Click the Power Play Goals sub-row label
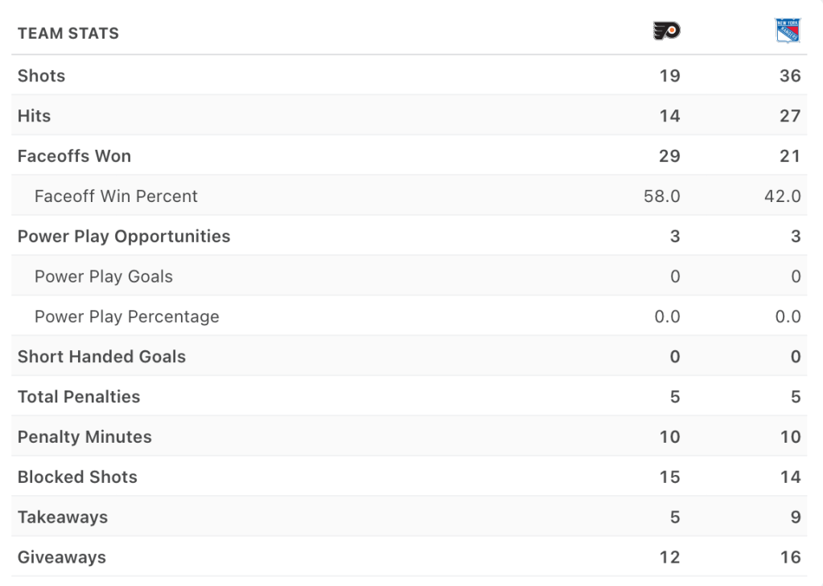 pos(104,277)
